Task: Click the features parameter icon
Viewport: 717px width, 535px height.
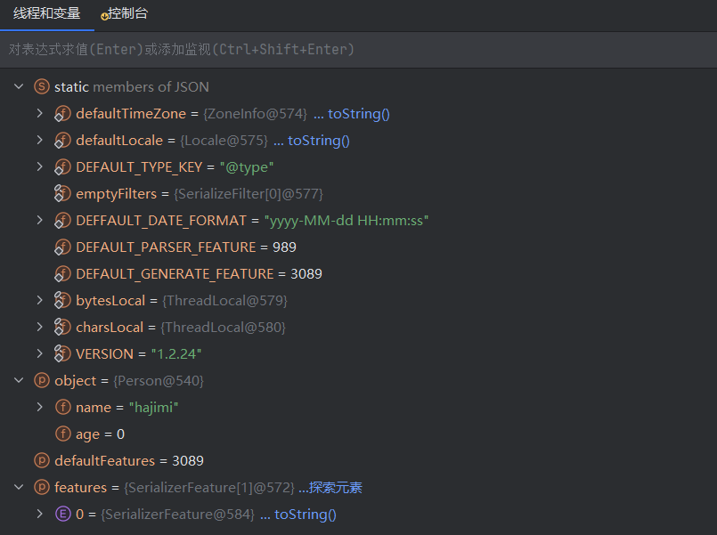Action: 41,488
